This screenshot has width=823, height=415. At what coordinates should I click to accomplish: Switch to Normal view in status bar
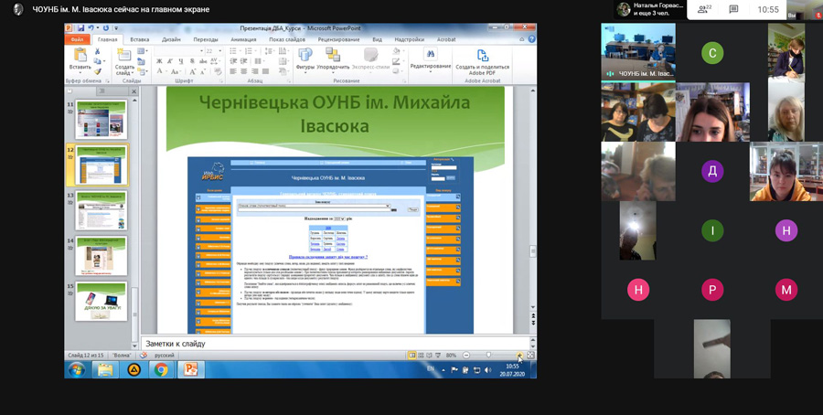[x=412, y=356]
